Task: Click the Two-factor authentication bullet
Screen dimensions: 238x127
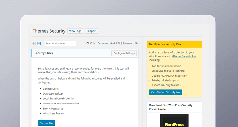Action: click(x=166, y=66)
